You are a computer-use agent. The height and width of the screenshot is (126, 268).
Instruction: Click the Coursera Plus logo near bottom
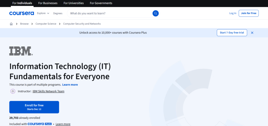(39, 124)
